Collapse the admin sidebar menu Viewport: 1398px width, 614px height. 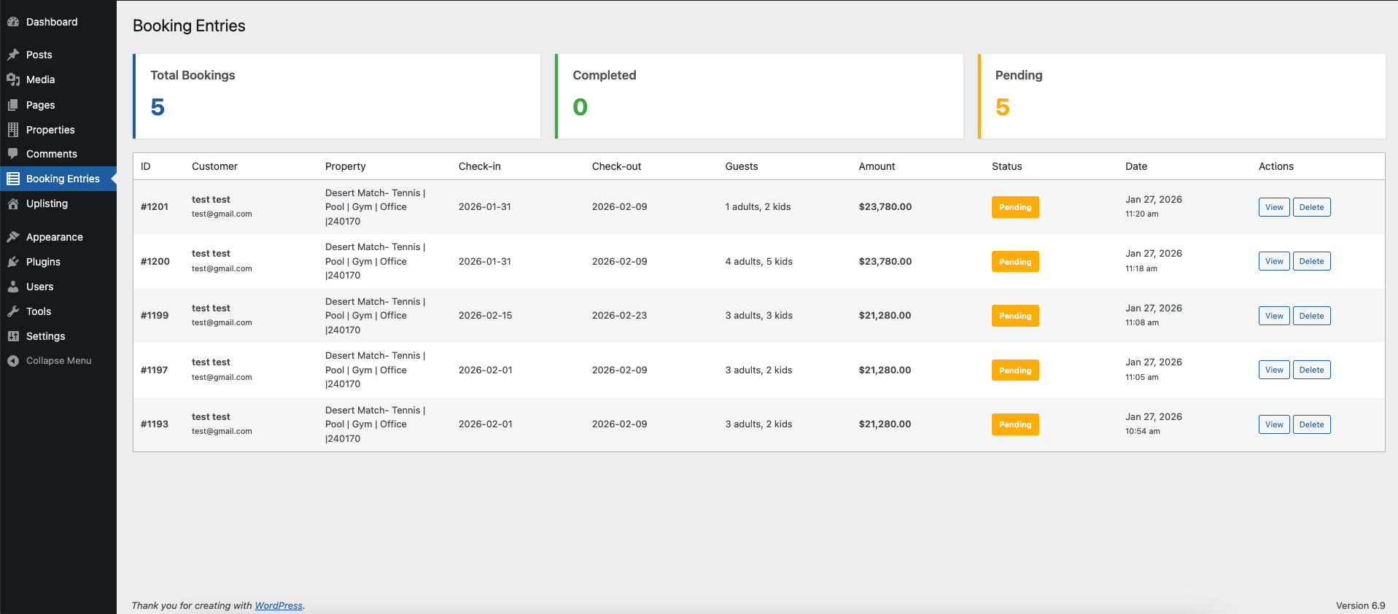pos(58,361)
